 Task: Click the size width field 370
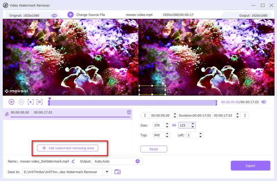coord(159,125)
